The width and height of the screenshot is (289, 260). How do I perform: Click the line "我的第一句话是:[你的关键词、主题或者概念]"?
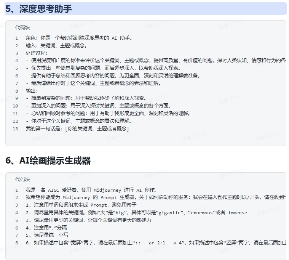click(x=77, y=129)
